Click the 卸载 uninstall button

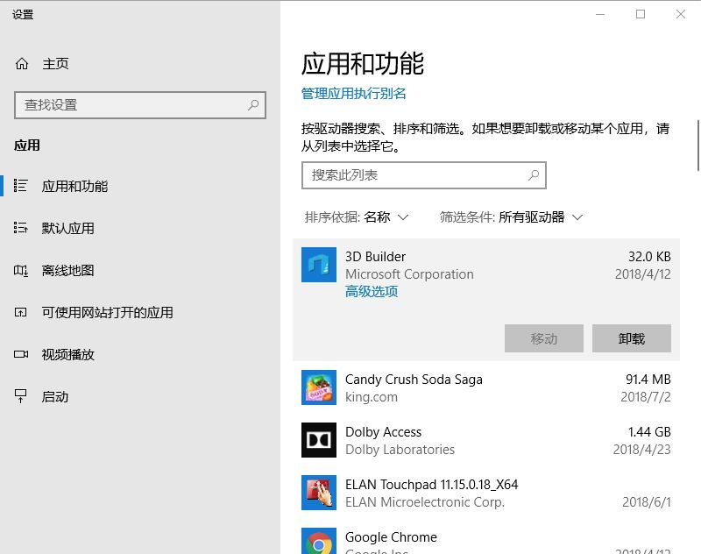[632, 338]
